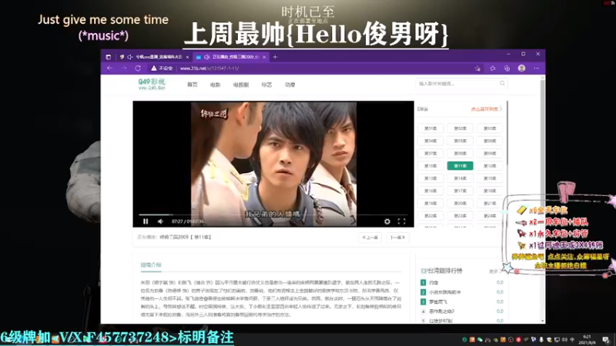Open the tab actions menu icon
Image resolution: width=616 pixels, height=346 pixels.
point(109,57)
